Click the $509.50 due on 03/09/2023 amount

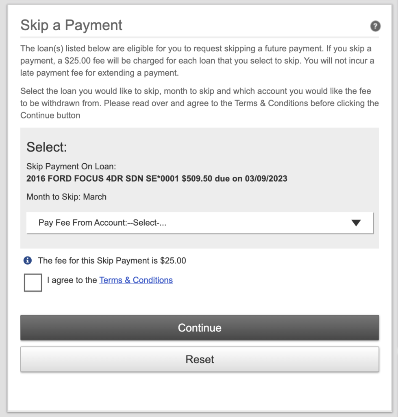(234, 178)
